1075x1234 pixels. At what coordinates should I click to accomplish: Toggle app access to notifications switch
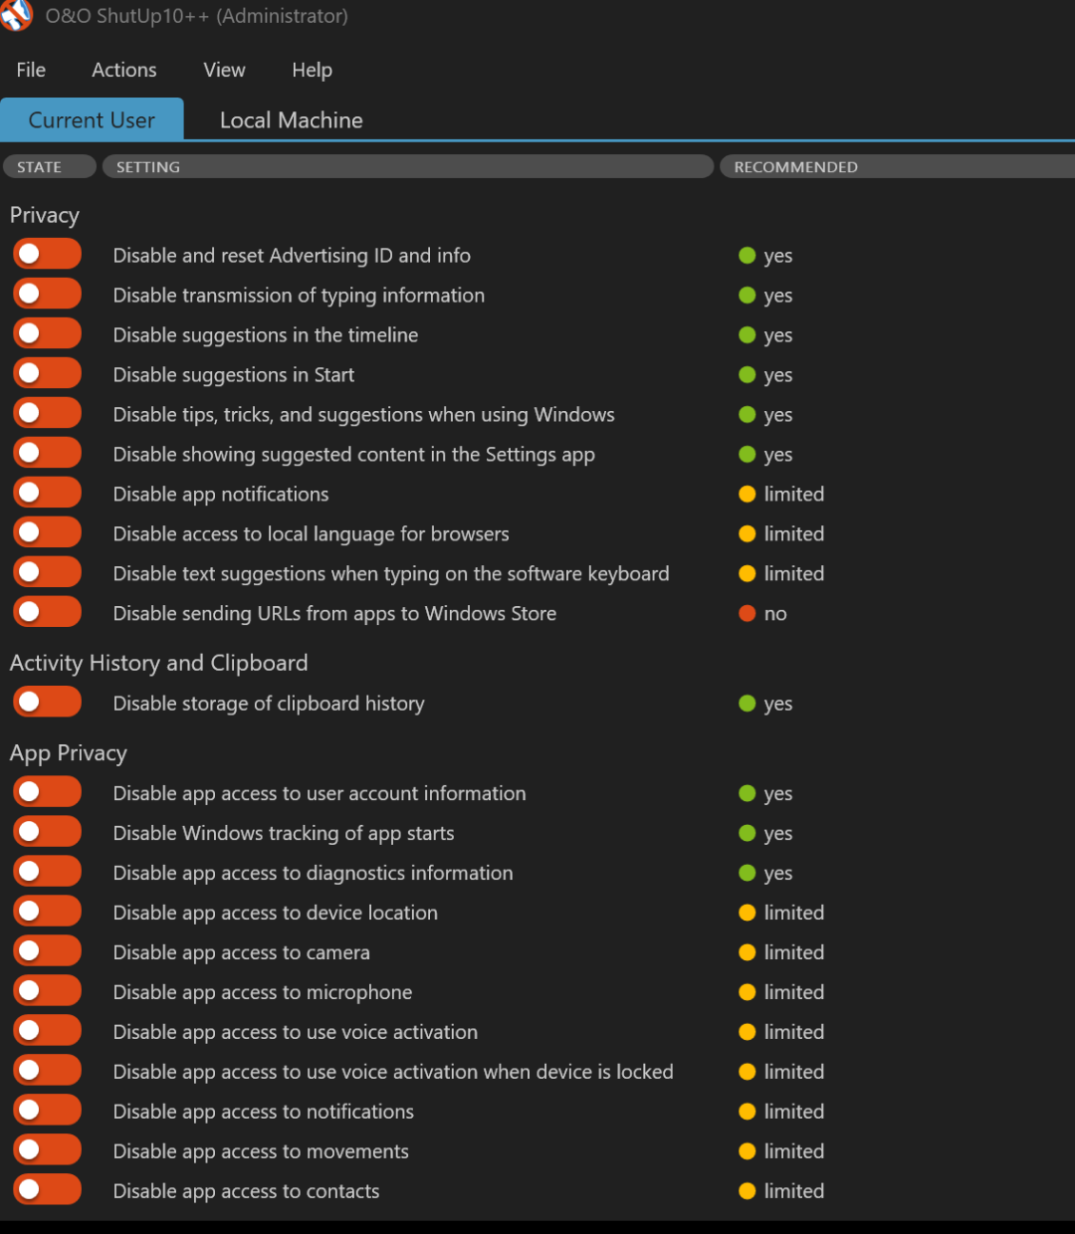coord(47,1111)
